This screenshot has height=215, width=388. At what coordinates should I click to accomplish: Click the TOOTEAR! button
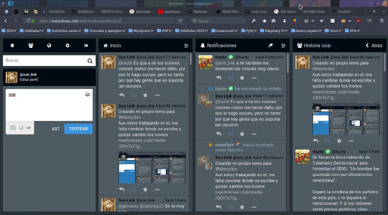(x=78, y=129)
